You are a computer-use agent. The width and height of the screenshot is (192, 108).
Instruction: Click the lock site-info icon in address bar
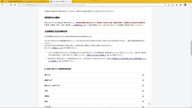point(20,5)
